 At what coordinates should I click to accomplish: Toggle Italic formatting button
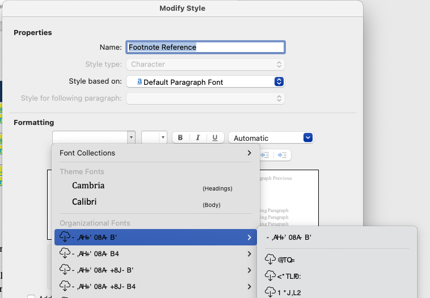pyautogui.click(x=198, y=137)
